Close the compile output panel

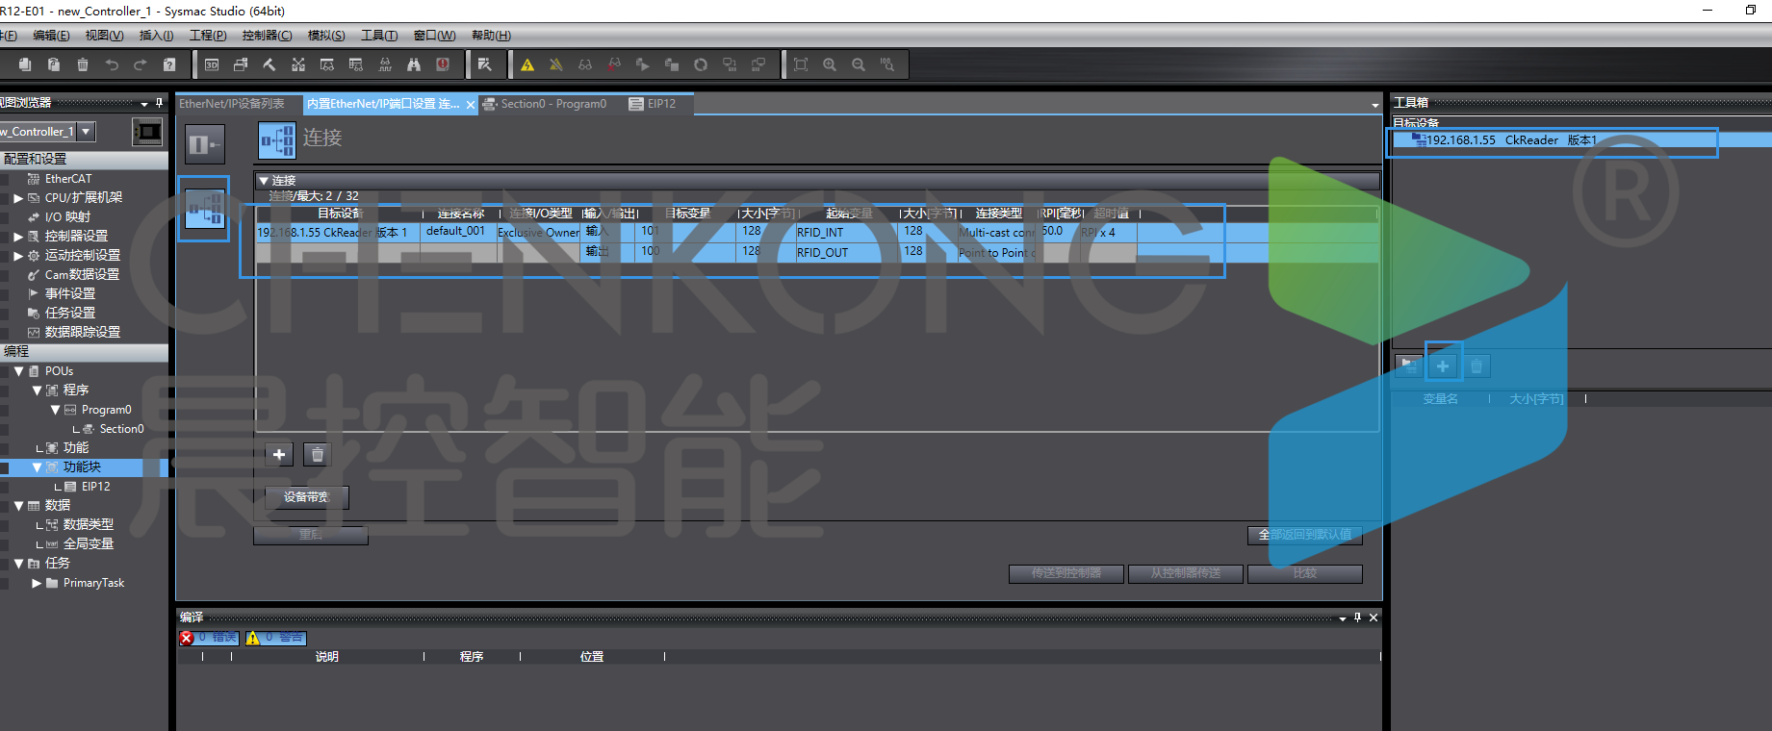[x=1374, y=618]
